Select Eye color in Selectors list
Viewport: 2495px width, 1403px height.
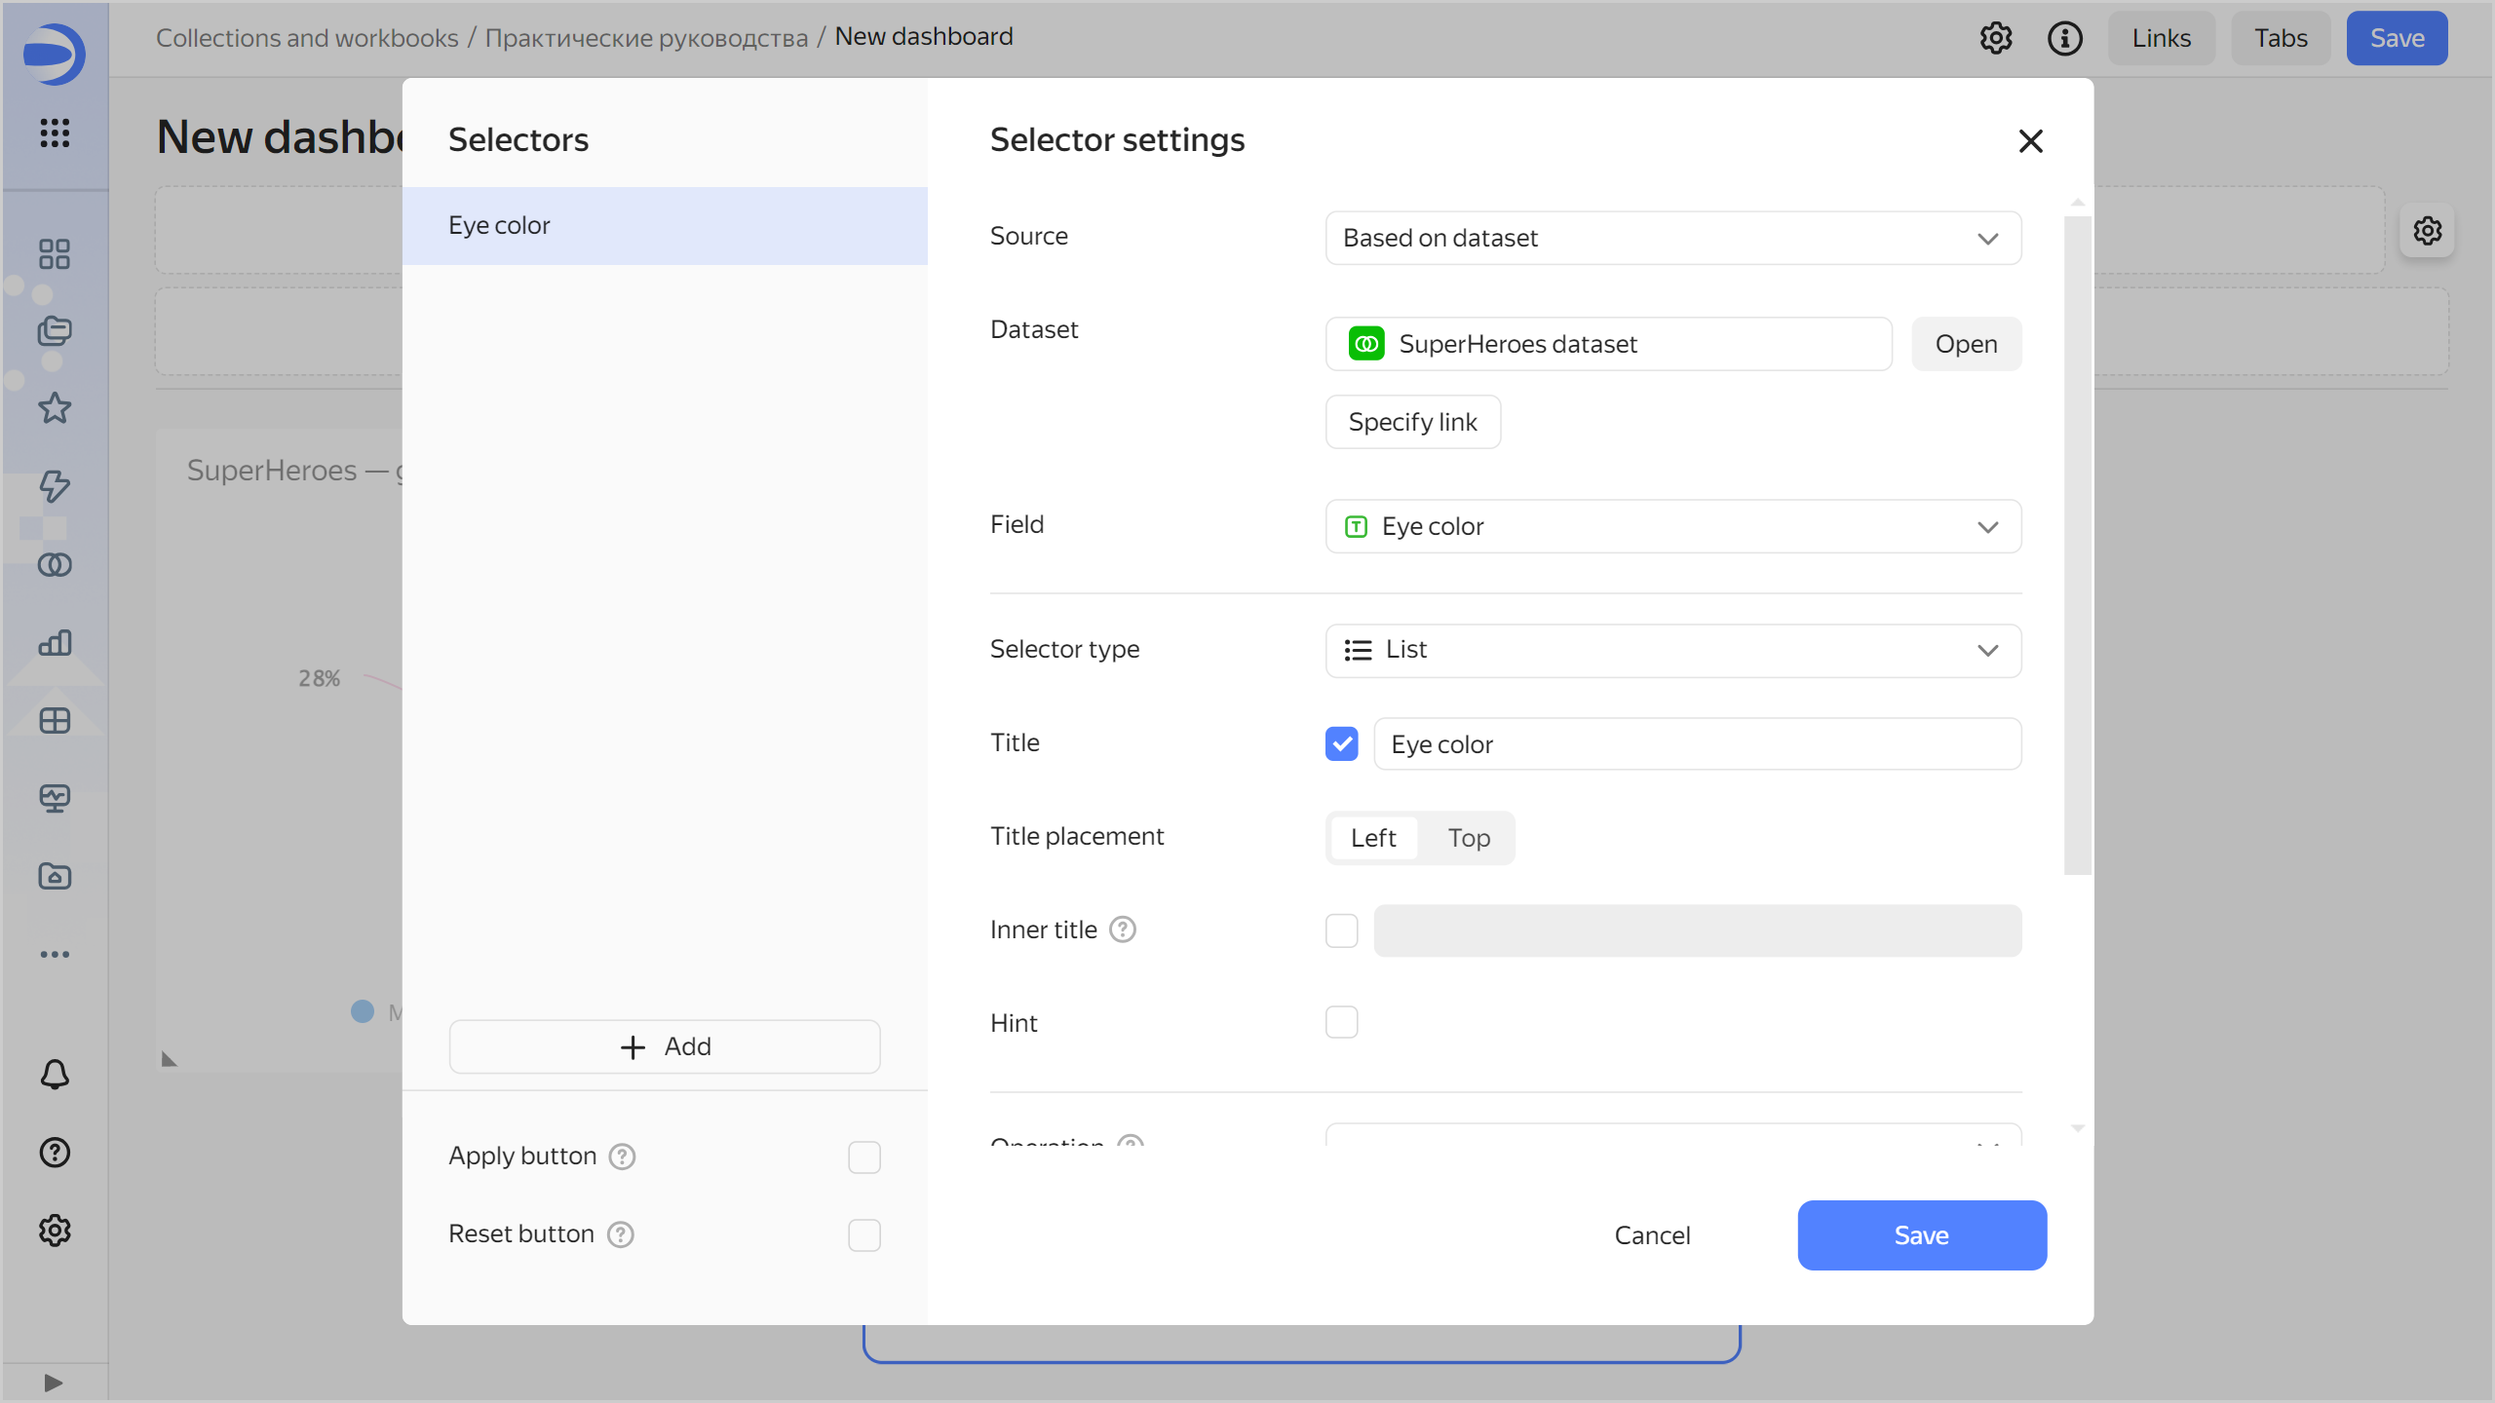[x=665, y=225]
